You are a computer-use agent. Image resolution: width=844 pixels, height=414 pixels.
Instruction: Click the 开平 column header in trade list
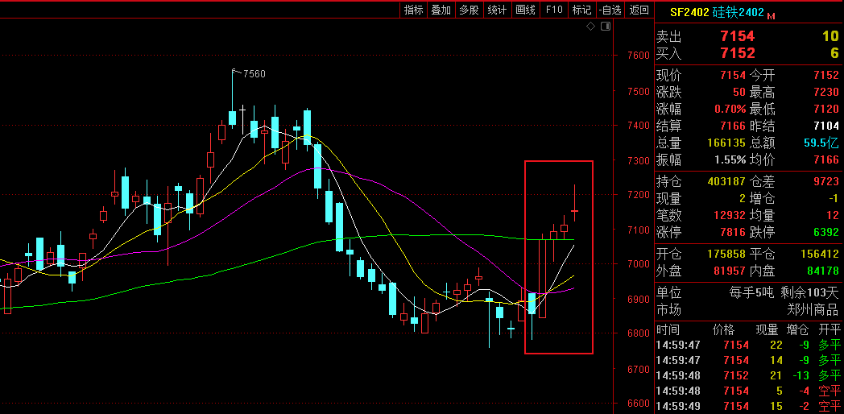coord(829,329)
